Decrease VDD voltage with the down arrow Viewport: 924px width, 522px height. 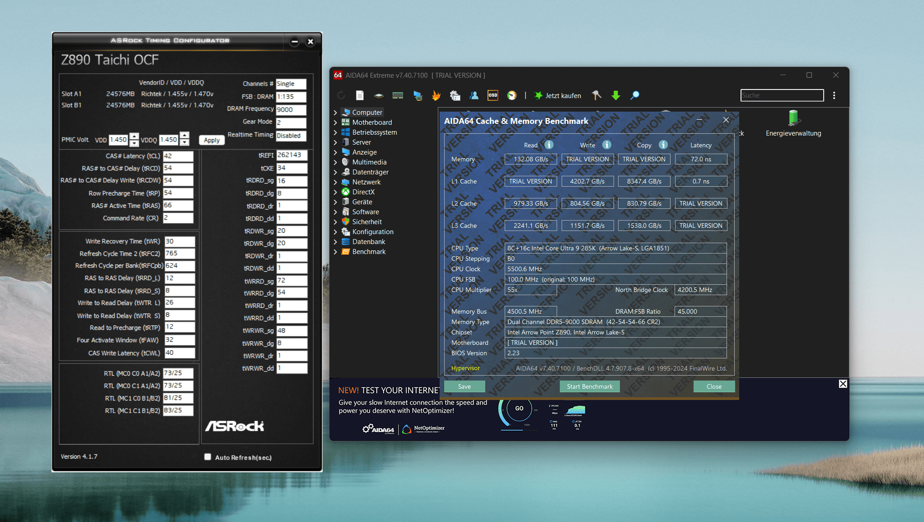point(134,143)
